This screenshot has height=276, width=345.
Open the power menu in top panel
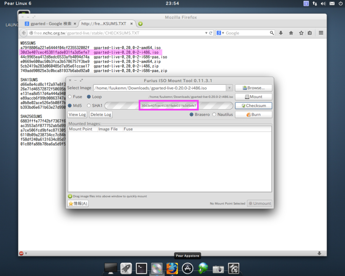[x=340, y=3]
